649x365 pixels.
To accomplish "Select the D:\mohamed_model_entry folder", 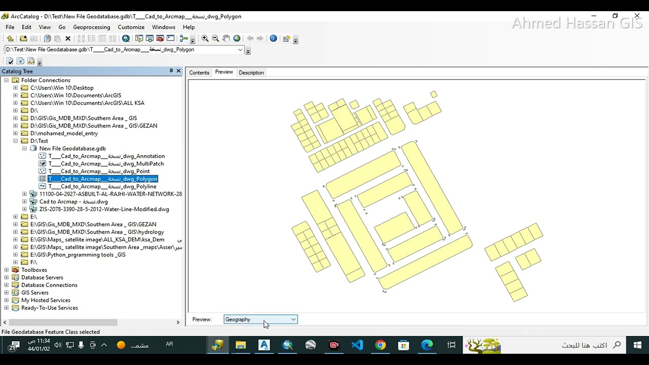I will [x=64, y=133].
